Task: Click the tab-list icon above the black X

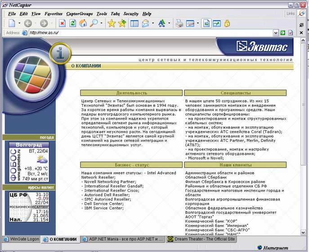Action: (301, 25)
